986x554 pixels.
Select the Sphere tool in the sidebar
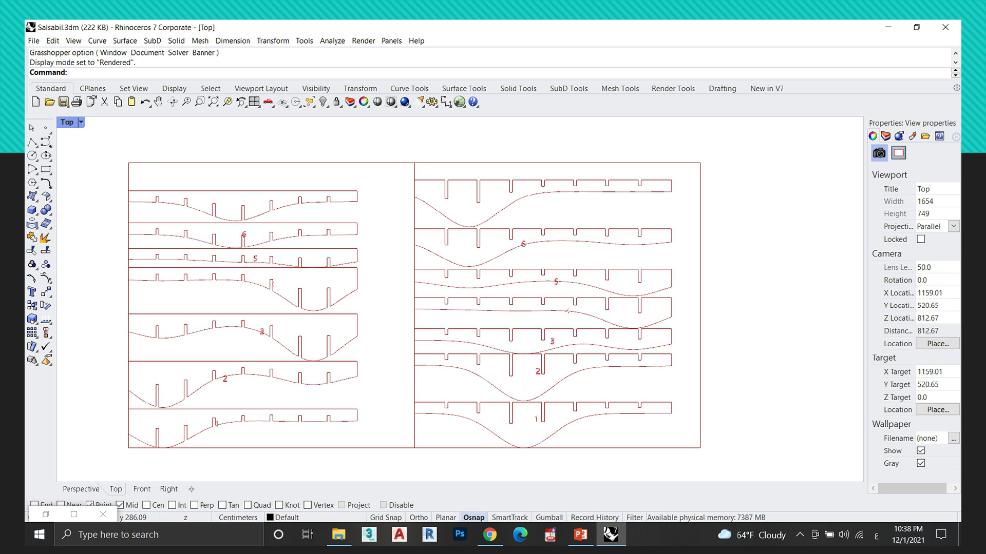(46, 209)
